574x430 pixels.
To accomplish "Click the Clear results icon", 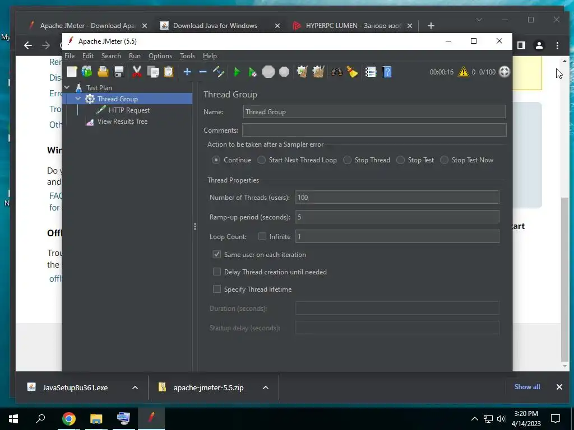I will click(302, 72).
